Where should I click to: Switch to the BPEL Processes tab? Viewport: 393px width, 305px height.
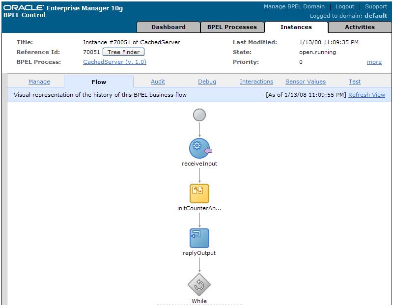[x=232, y=27]
